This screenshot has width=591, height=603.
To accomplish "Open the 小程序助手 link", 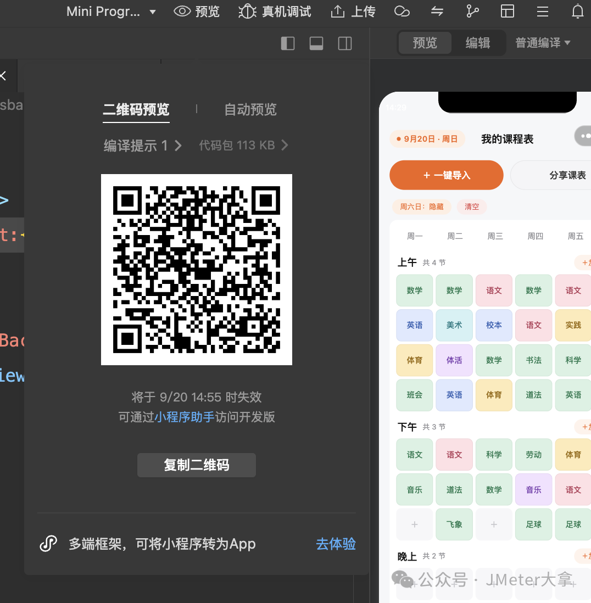I will point(184,417).
